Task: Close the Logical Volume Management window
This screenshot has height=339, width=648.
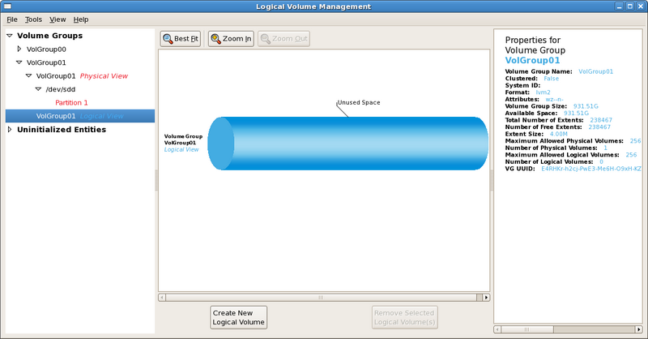Action: (640, 6)
